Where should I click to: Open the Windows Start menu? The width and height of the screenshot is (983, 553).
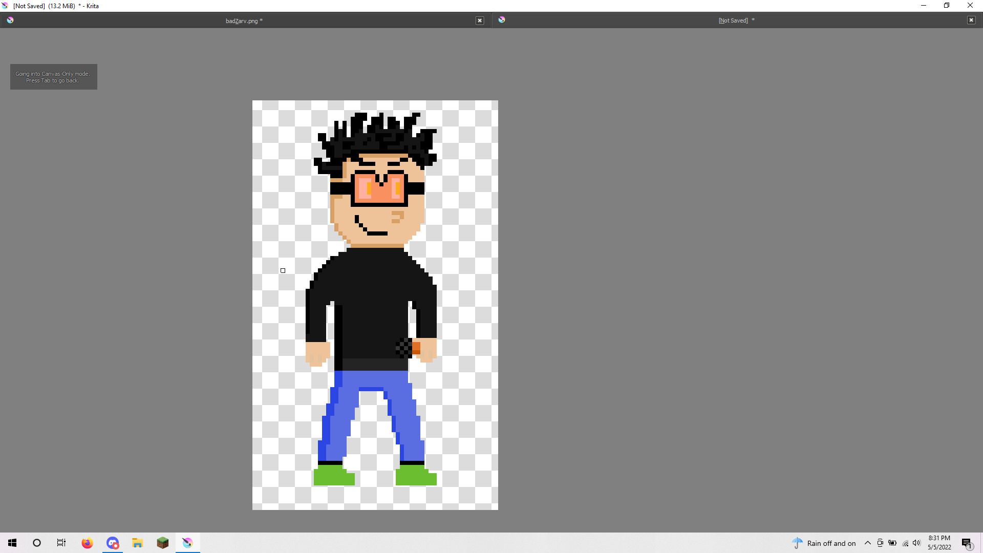12,543
